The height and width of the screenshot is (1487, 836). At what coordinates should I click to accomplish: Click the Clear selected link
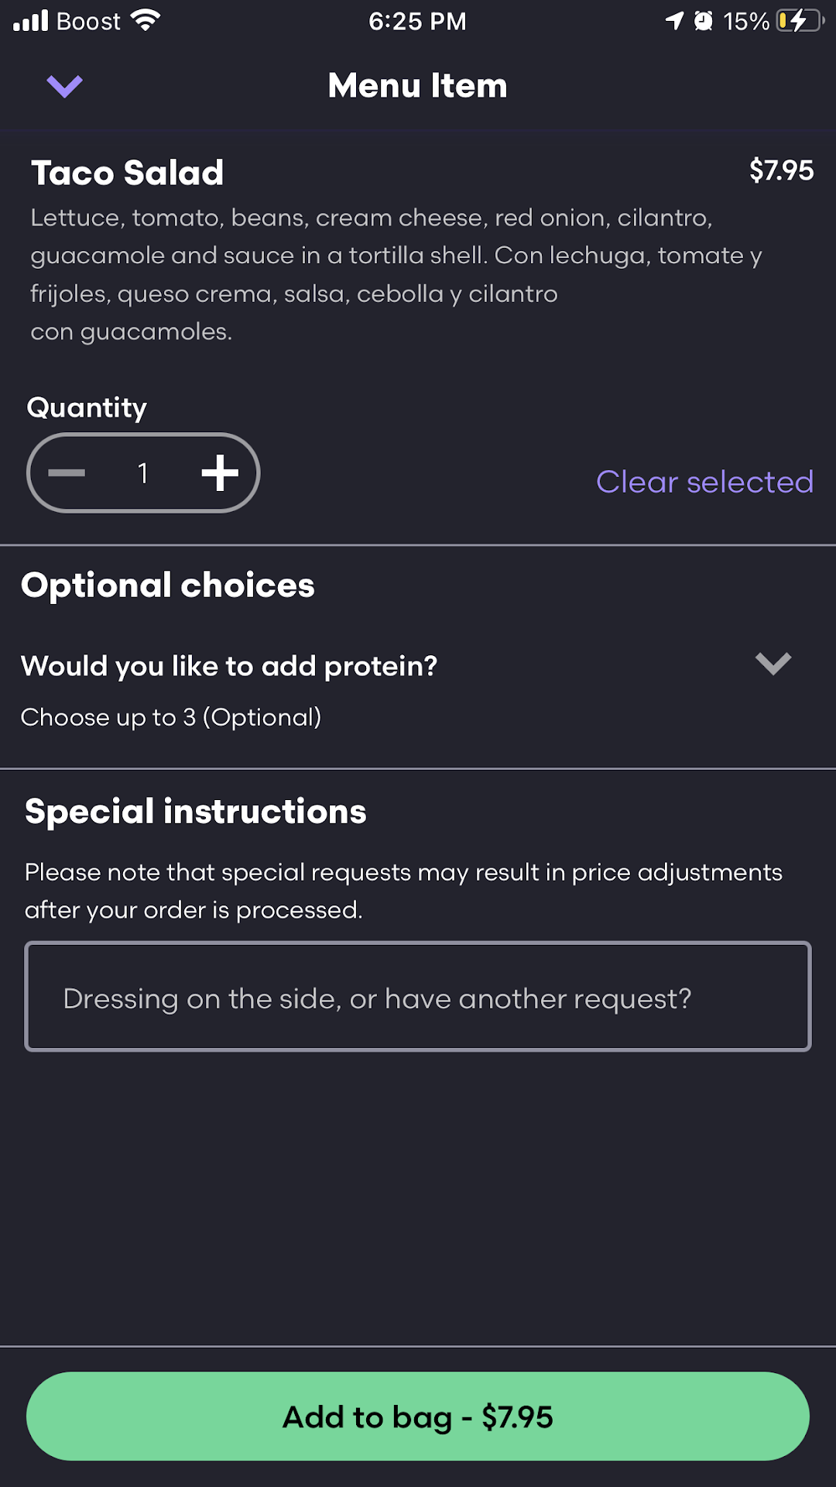(x=704, y=482)
